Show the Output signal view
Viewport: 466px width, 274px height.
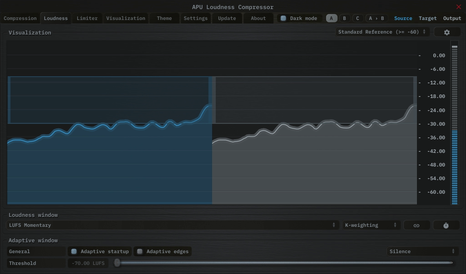[x=452, y=19]
